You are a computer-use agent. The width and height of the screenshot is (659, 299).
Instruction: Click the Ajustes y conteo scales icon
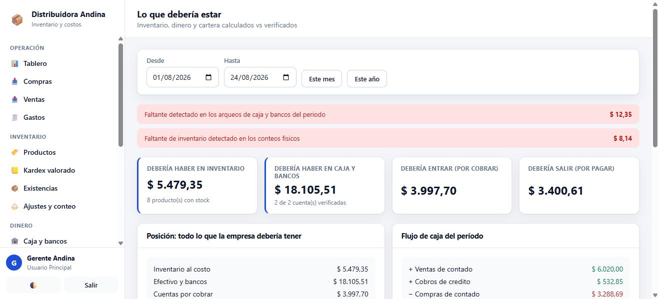[x=14, y=206]
